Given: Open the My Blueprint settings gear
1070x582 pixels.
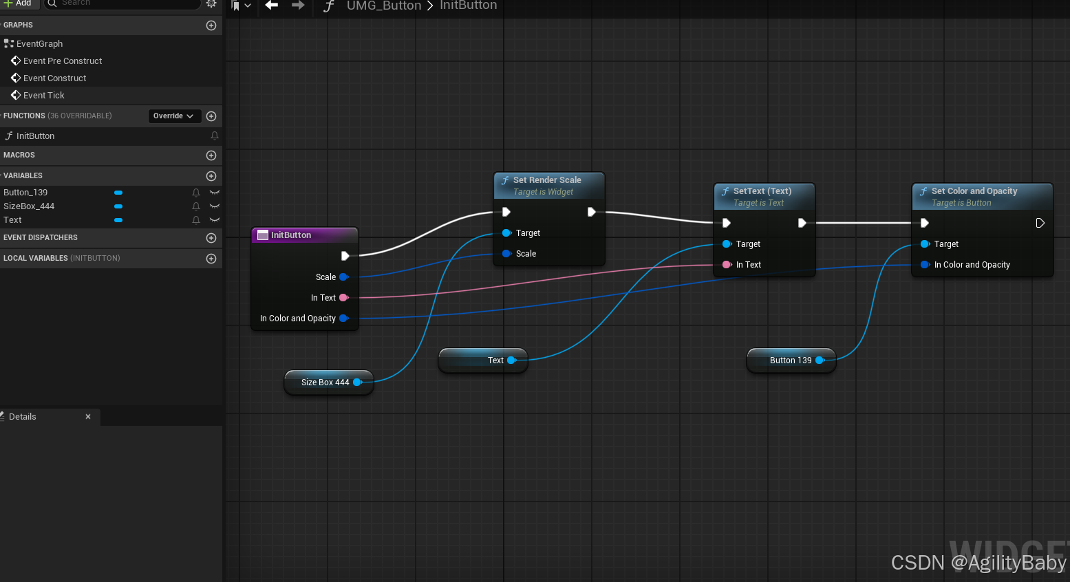Looking at the screenshot, I should (x=211, y=3).
